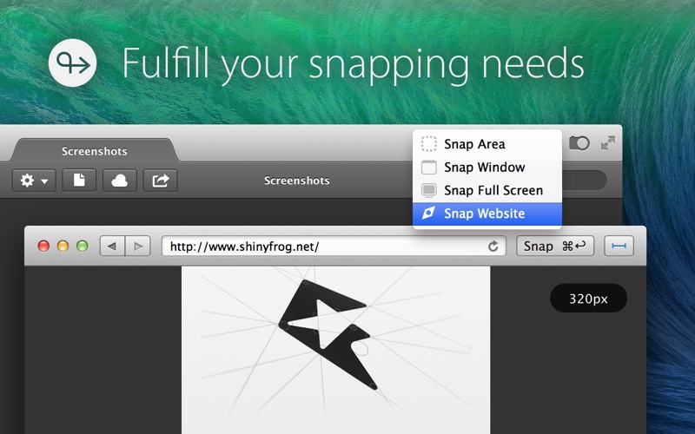The height and width of the screenshot is (434, 695).
Task: Click the Snap Website compass icon
Action: 428,213
